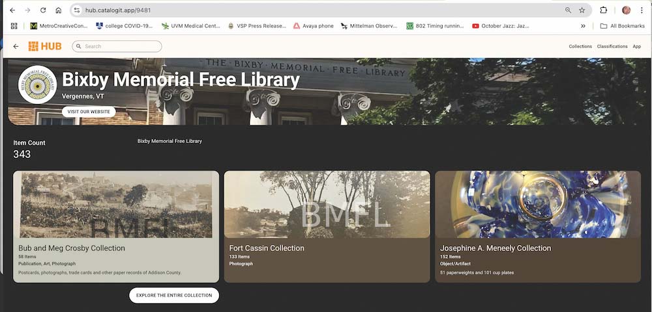Image resolution: width=652 pixels, height=312 pixels.
Task: Open the Fort Cassin Collection card
Action: tap(327, 226)
